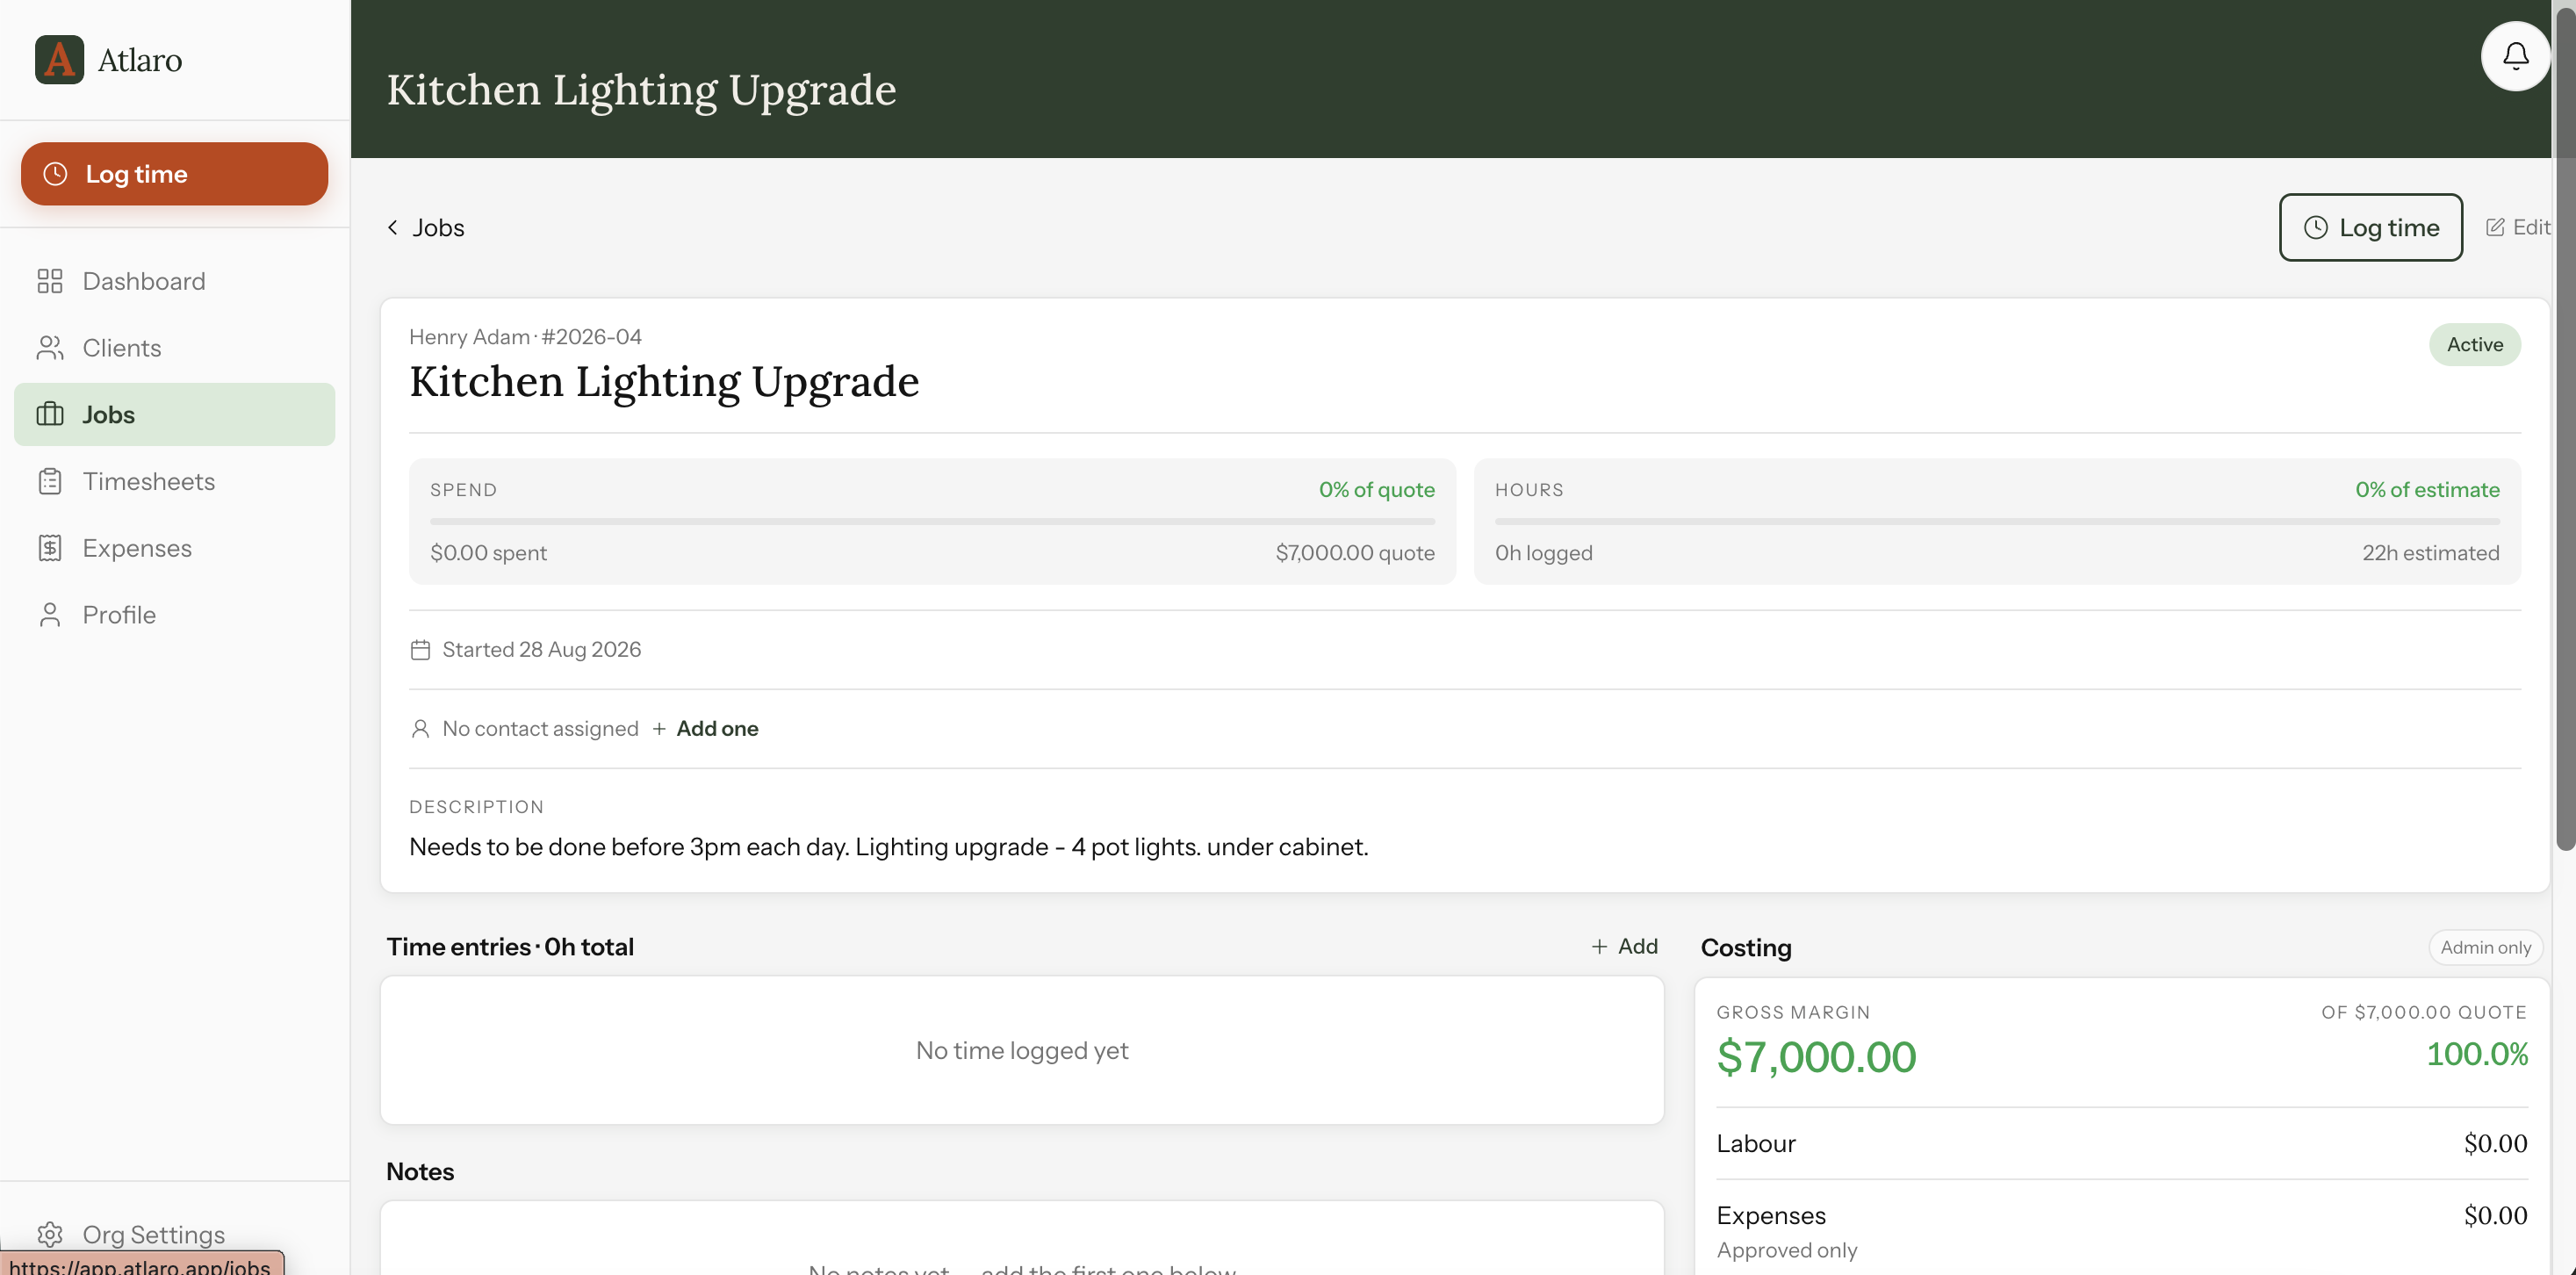Click the 22h estimated value
This screenshot has height=1275, width=2576.
coord(2430,552)
